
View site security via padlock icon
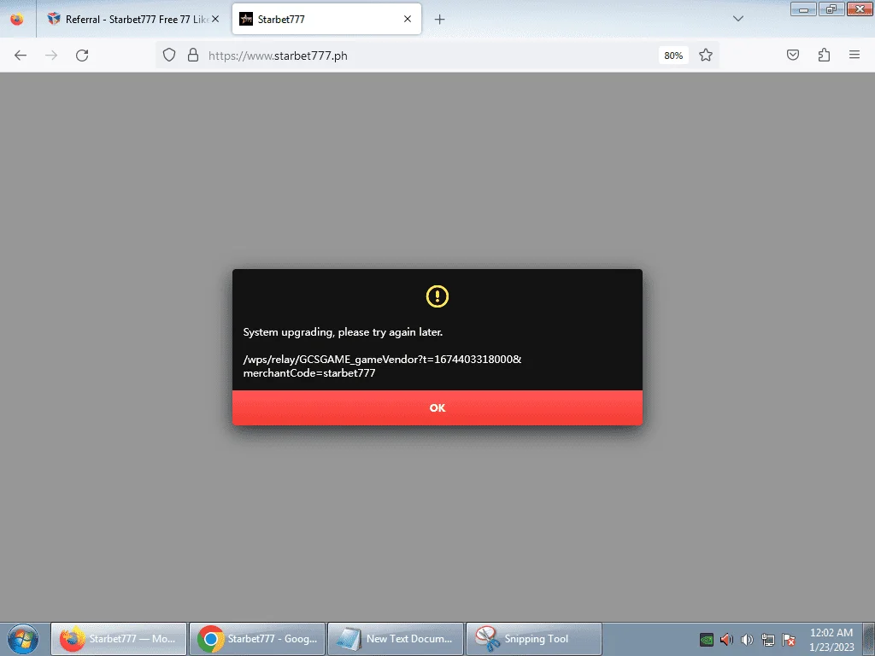point(193,56)
